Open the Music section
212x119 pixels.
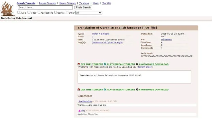[96, 3]
